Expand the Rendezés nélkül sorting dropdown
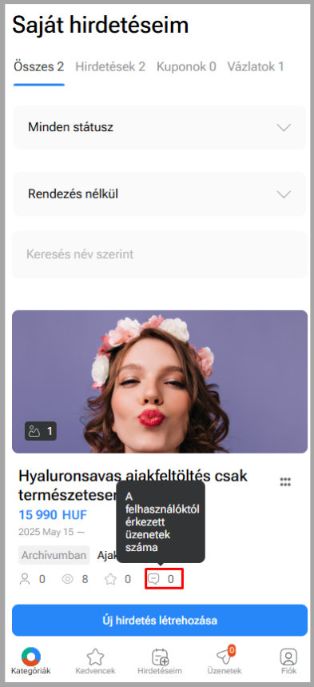The height and width of the screenshot is (687, 314). (160, 194)
